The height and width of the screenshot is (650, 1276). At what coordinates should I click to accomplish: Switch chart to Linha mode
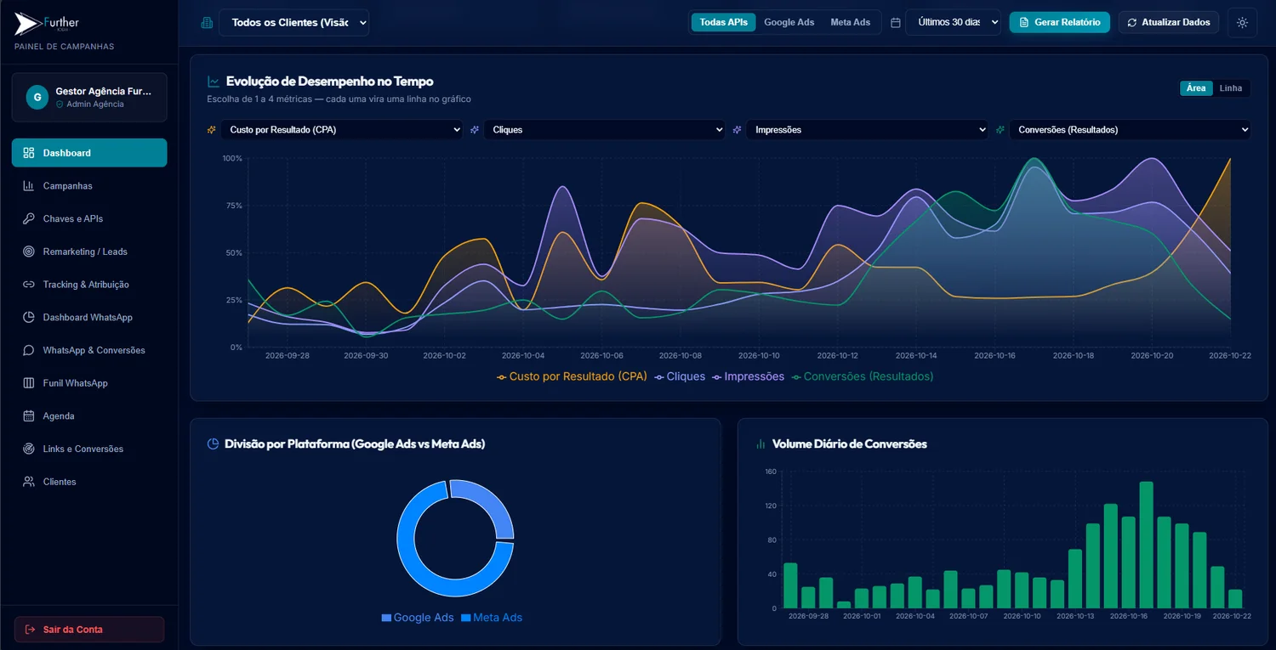1230,88
